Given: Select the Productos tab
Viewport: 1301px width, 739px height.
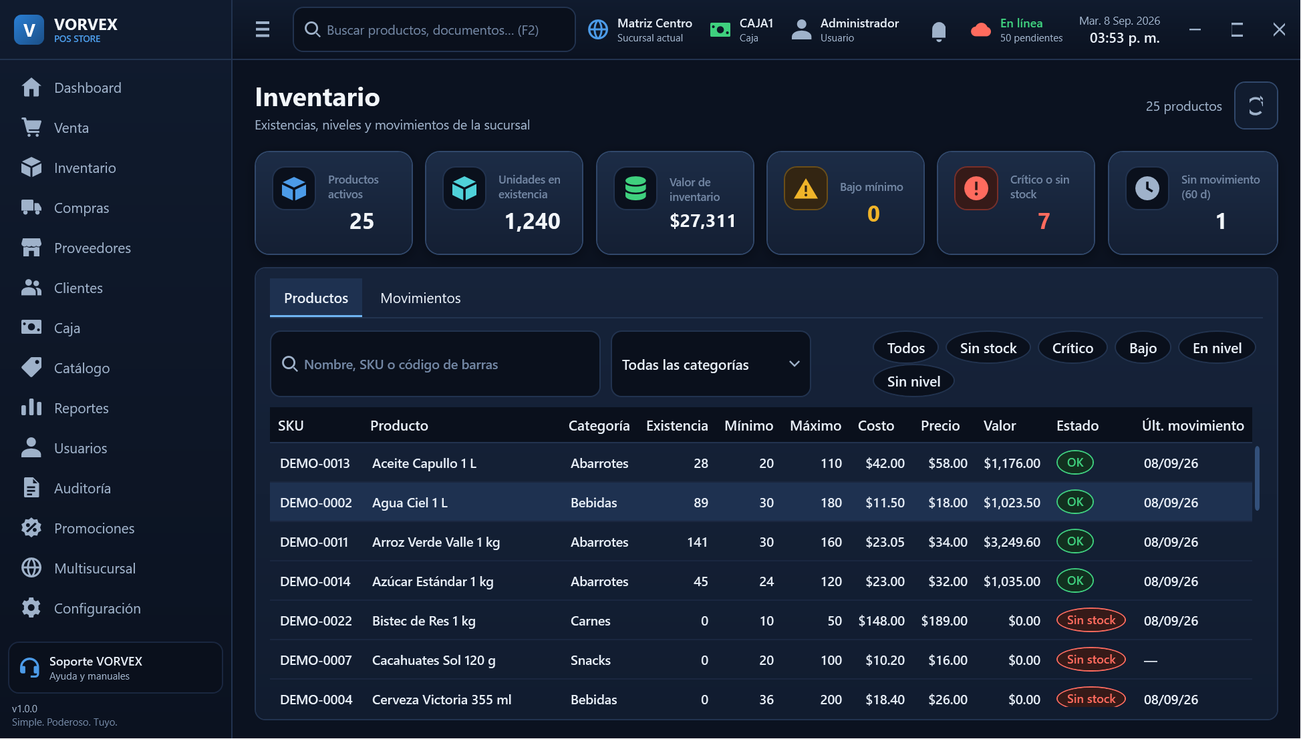Looking at the screenshot, I should (x=316, y=298).
